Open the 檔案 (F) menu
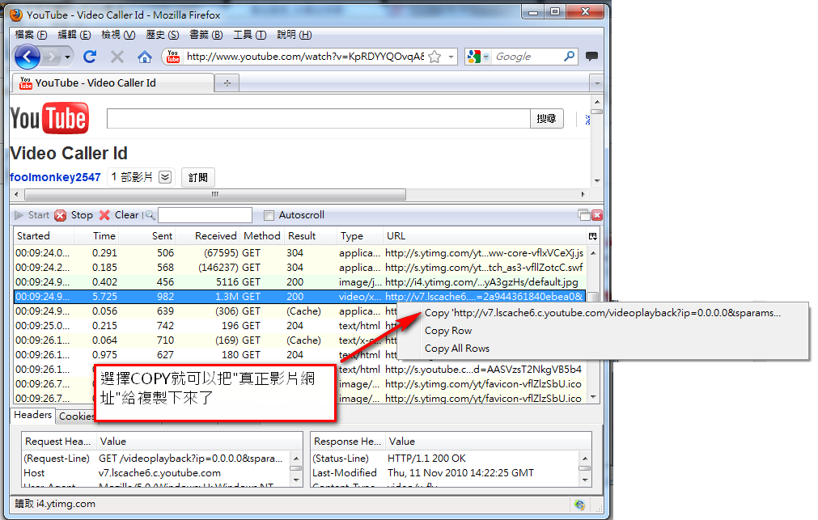This screenshot has height=520, width=818. 31,35
